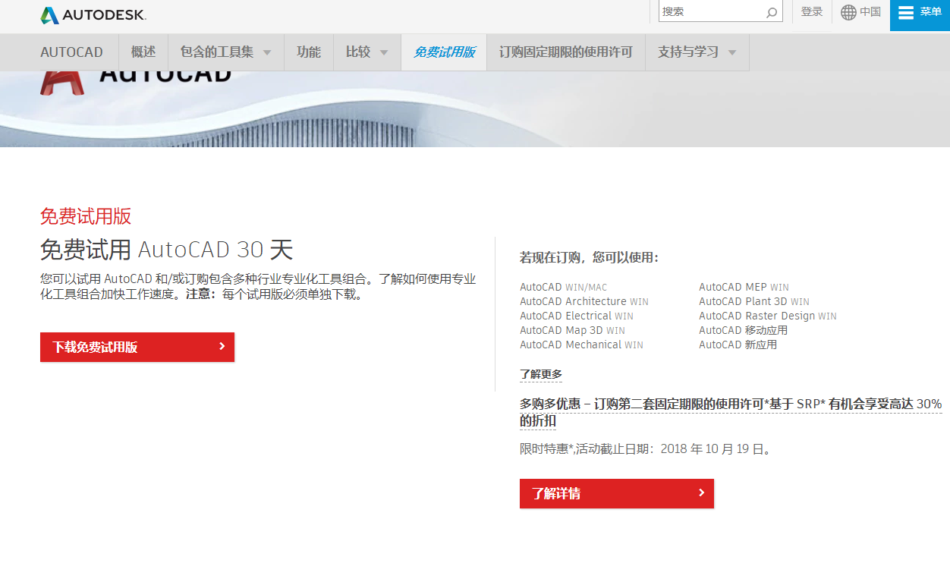Click the chevron on 了解详情
Screen dimensions: 950x579
coord(701,492)
